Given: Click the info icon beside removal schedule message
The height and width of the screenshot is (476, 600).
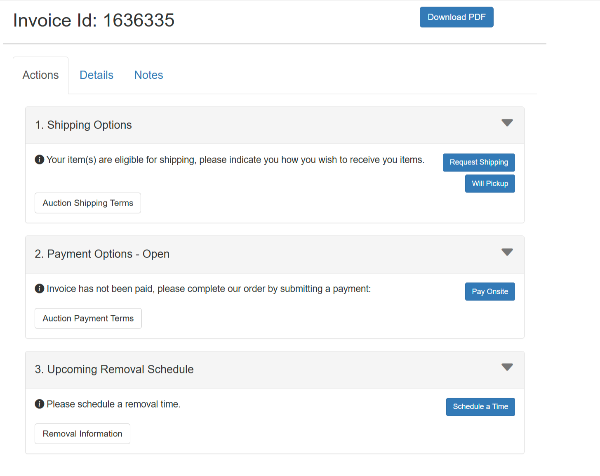Looking at the screenshot, I should (39, 404).
